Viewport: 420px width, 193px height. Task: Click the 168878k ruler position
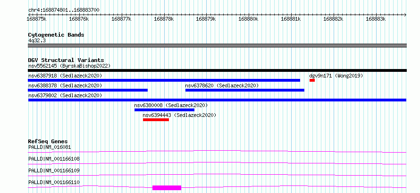164,19
